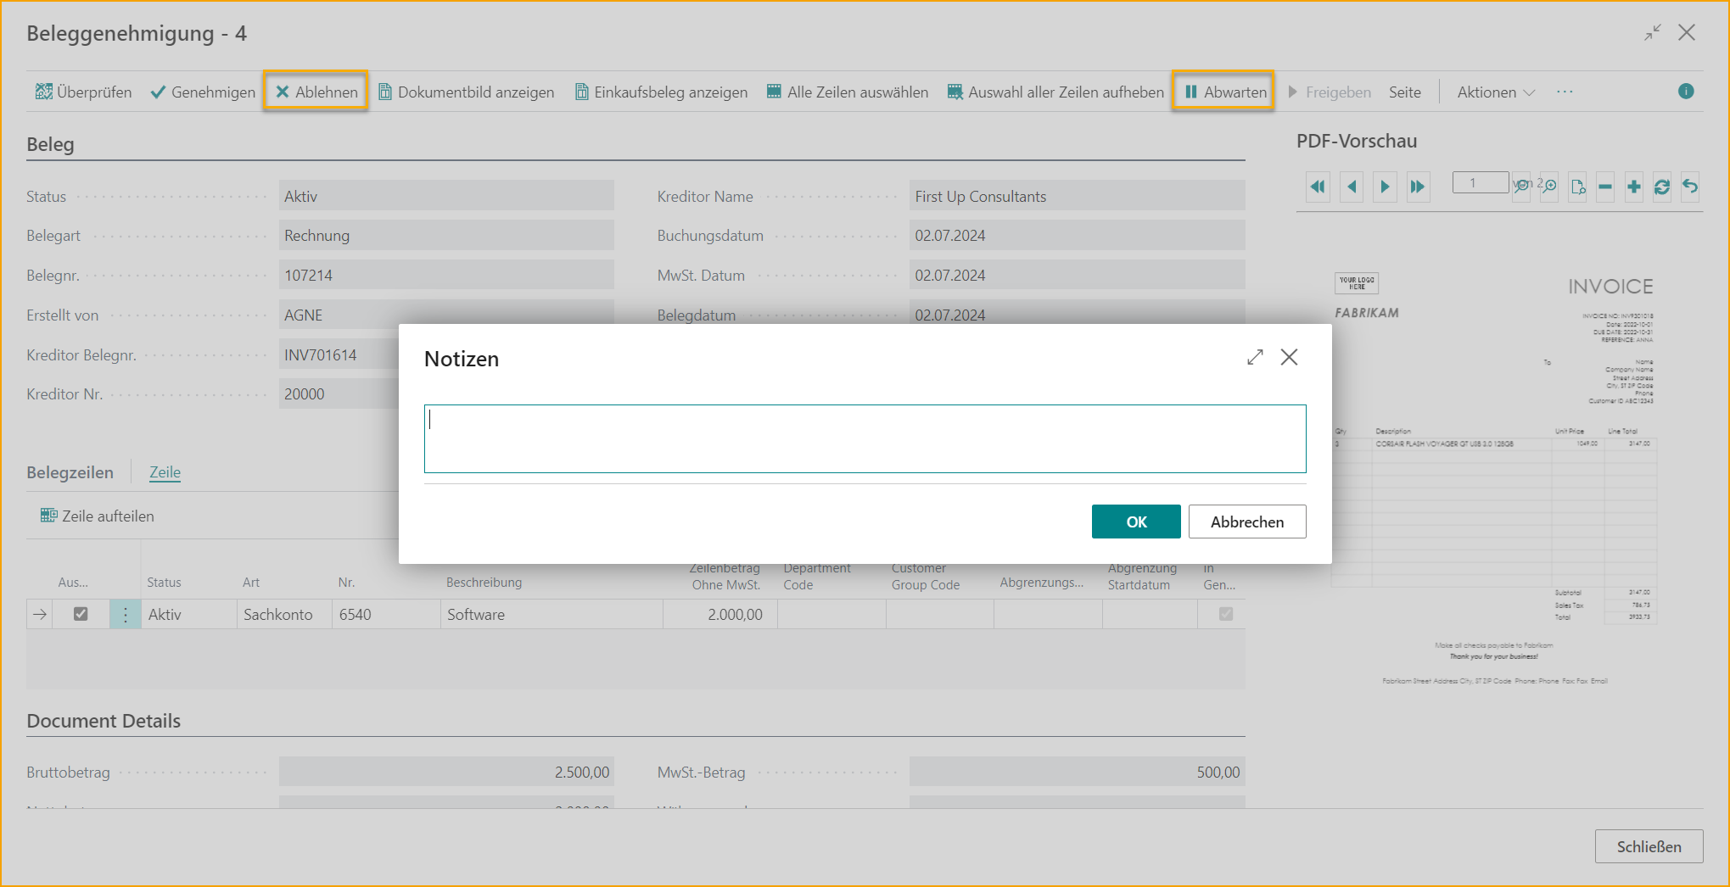Expand the Notizen dialog to full size

pyautogui.click(x=1255, y=357)
